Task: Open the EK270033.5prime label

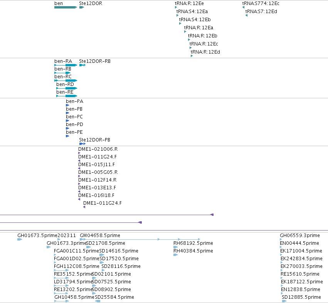Action: [301, 266]
